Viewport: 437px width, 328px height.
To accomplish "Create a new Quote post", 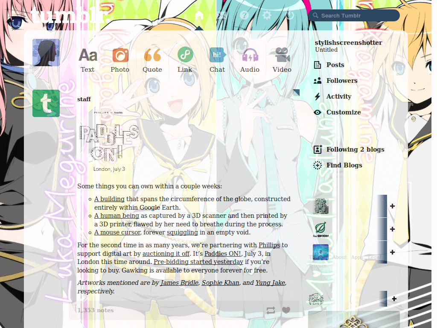I will (152, 60).
